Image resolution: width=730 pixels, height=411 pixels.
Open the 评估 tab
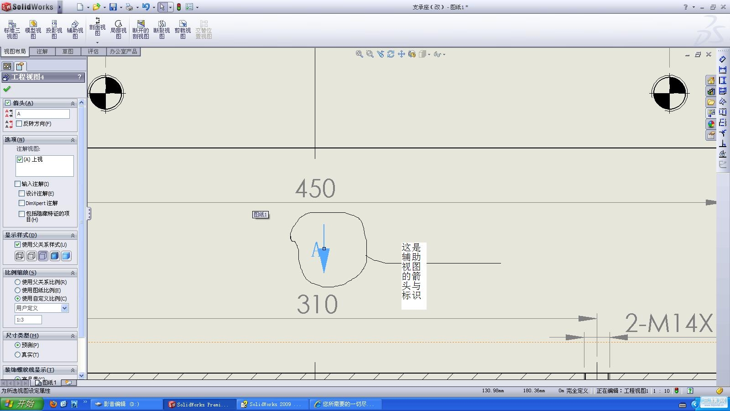[93, 52]
